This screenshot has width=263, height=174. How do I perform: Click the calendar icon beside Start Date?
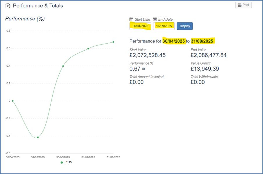(131, 19)
